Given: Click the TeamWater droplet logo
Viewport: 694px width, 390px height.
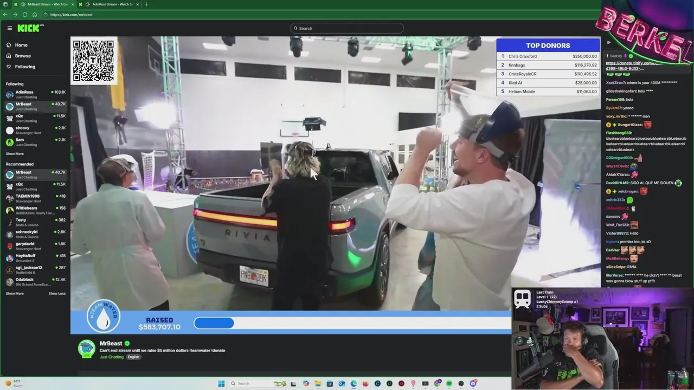Looking at the screenshot, I should click(x=104, y=316).
